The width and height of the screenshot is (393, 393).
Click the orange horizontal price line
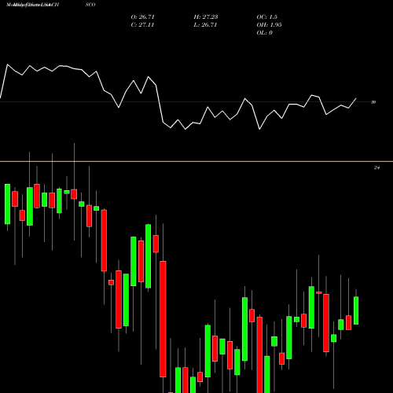(196, 161)
